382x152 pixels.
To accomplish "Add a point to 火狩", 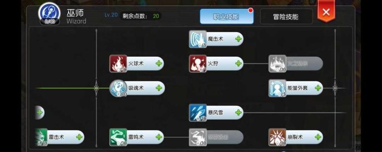I will pos(238,63).
